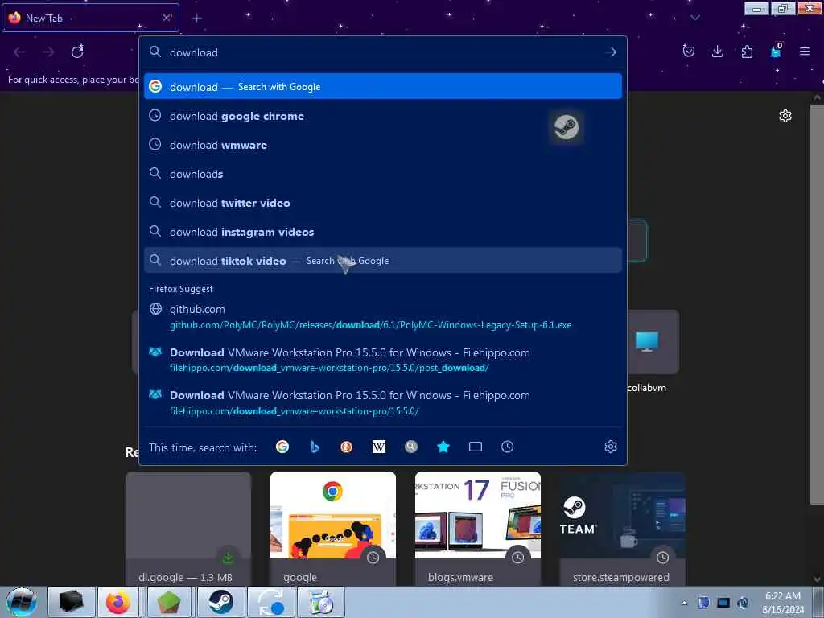Open the store.steampowered recent card
Image resolution: width=824 pixels, height=618 pixels.
622,529
